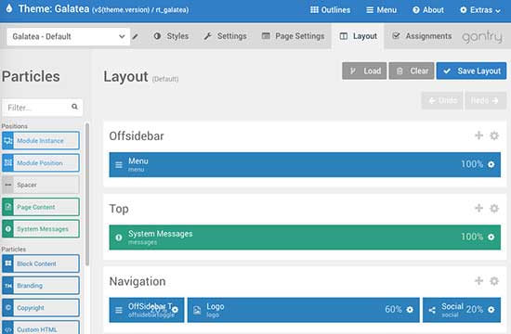Open settings gear of Offsidebar Toggle particle

(x=175, y=310)
